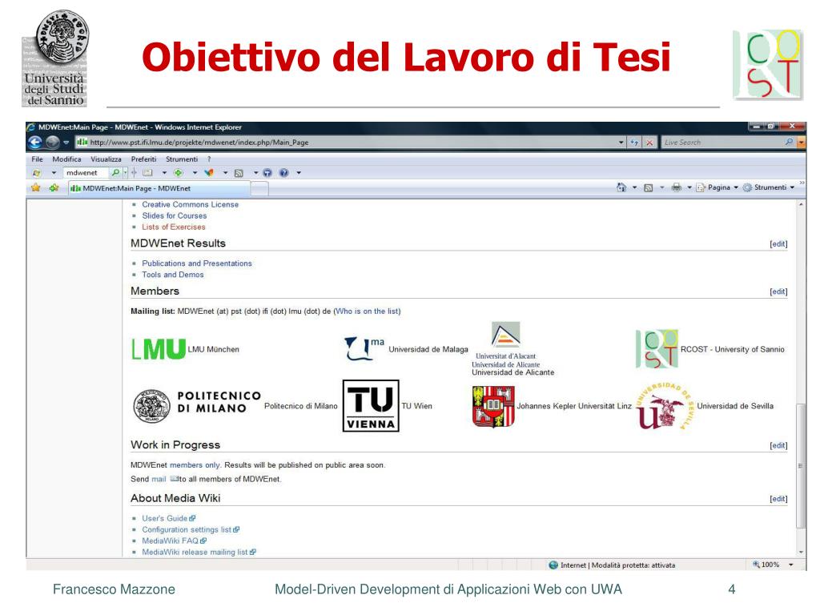Open the Slides for Courses link

click(174, 215)
